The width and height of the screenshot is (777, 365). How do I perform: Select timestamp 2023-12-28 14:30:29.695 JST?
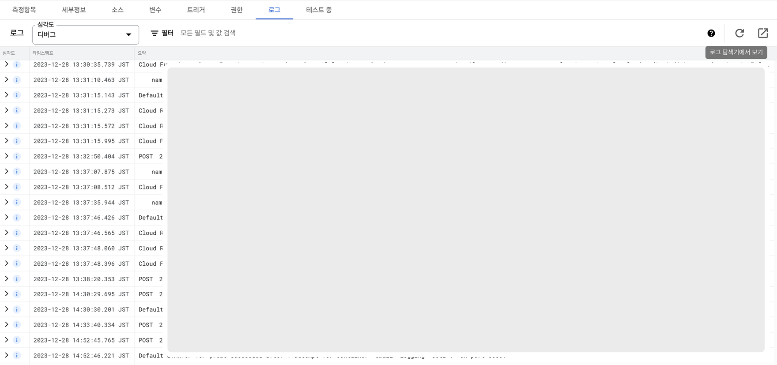click(x=81, y=294)
